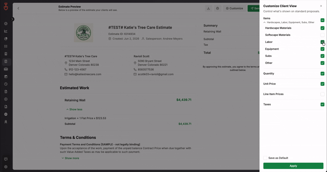Uncheck the Subs checkbox
This screenshot has height=172, width=327.
point(322,56)
